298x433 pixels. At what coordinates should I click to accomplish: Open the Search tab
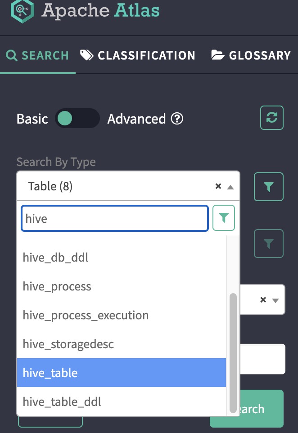click(37, 55)
